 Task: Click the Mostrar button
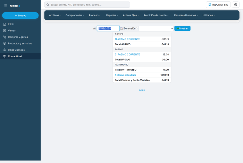point(182,28)
